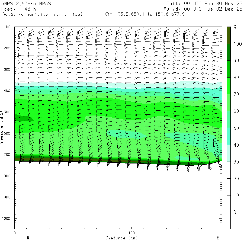Click the distance axis label '0'

15,233
